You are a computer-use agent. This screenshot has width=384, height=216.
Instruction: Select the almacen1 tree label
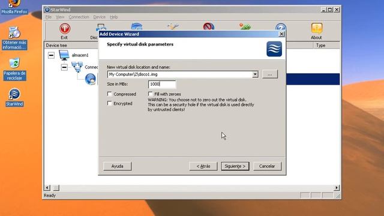(80, 55)
